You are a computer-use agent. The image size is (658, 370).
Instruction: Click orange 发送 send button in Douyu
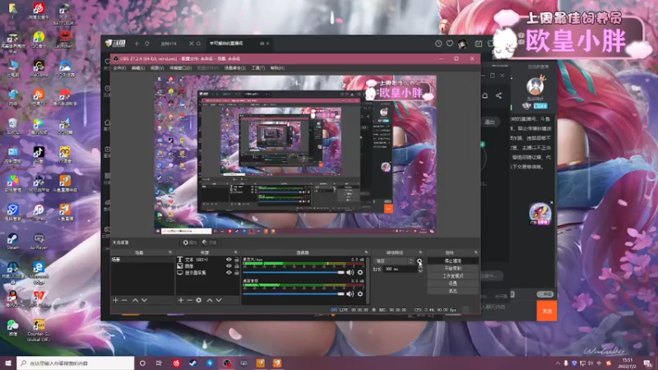[547, 311]
